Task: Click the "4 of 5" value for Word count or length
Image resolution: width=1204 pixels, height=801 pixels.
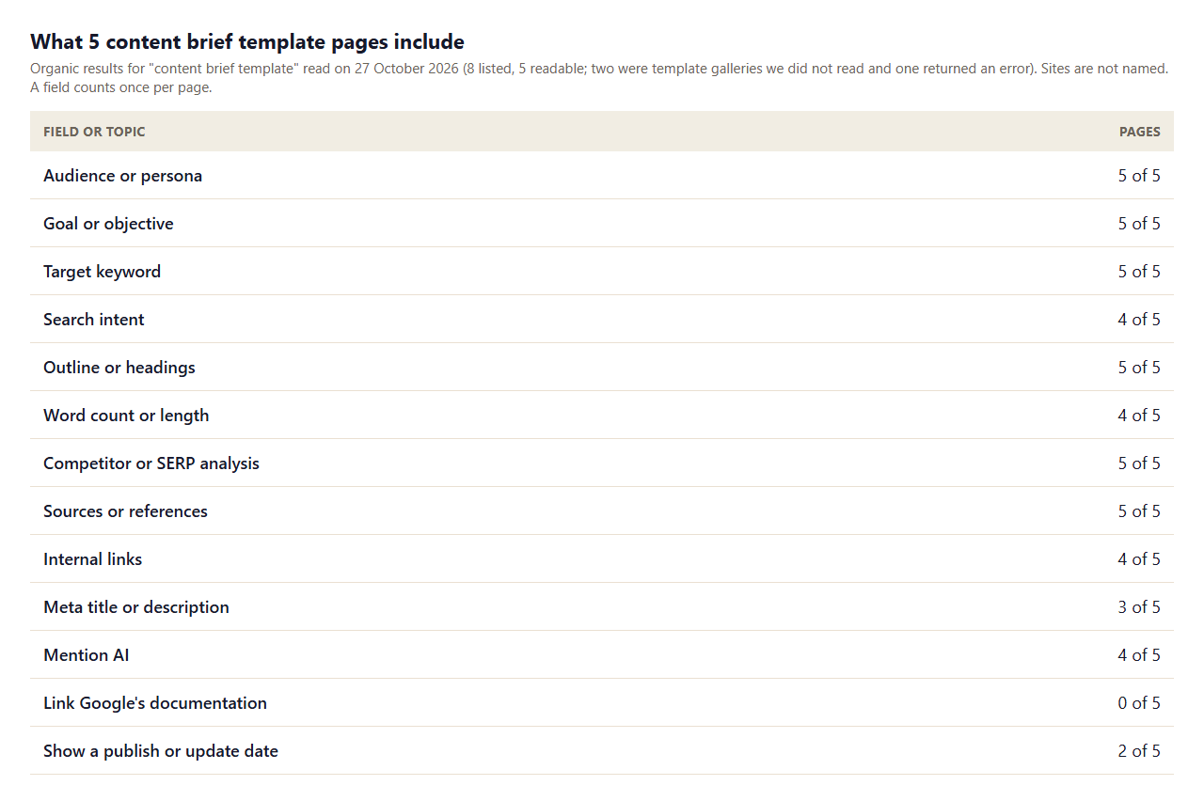Action: coord(1139,416)
